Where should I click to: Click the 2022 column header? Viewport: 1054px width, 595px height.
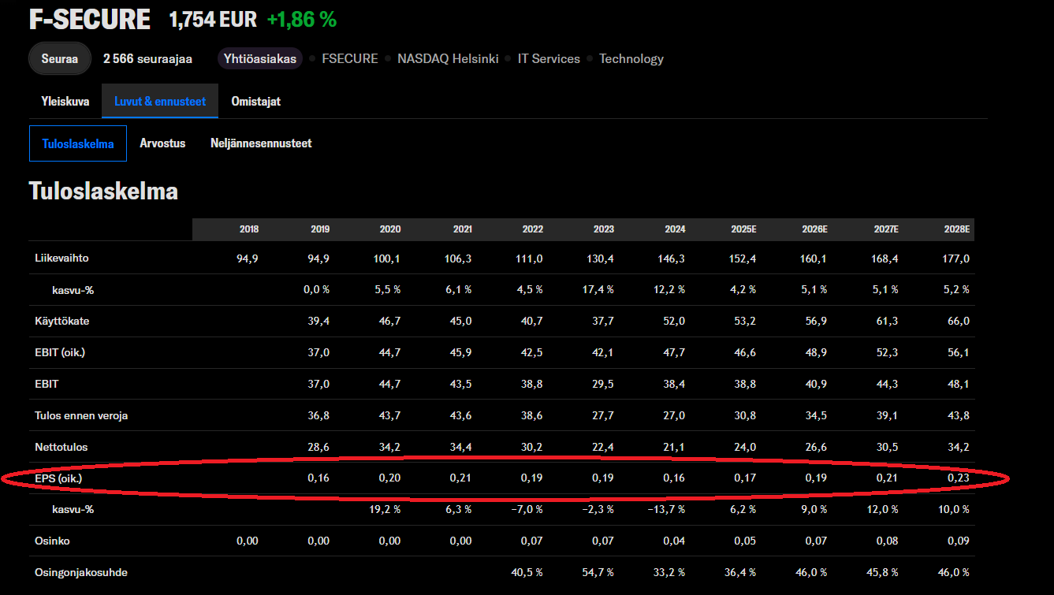(x=533, y=229)
